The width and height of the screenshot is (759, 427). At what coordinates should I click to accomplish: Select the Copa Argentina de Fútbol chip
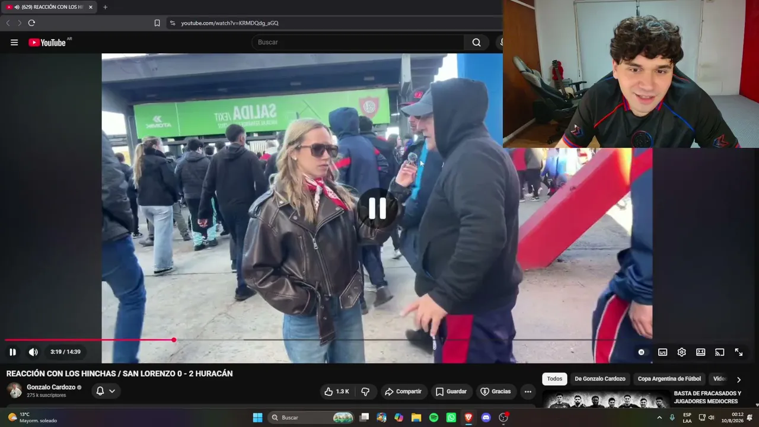669,379
